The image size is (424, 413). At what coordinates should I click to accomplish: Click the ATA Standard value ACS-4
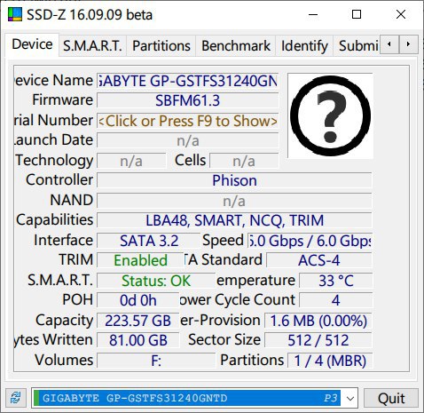(319, 260)
